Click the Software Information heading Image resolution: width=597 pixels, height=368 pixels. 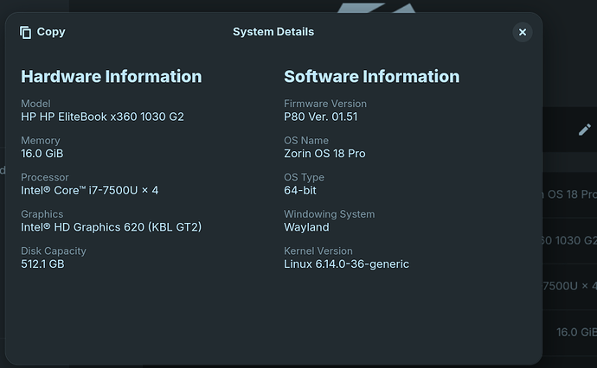pos(371,77)
